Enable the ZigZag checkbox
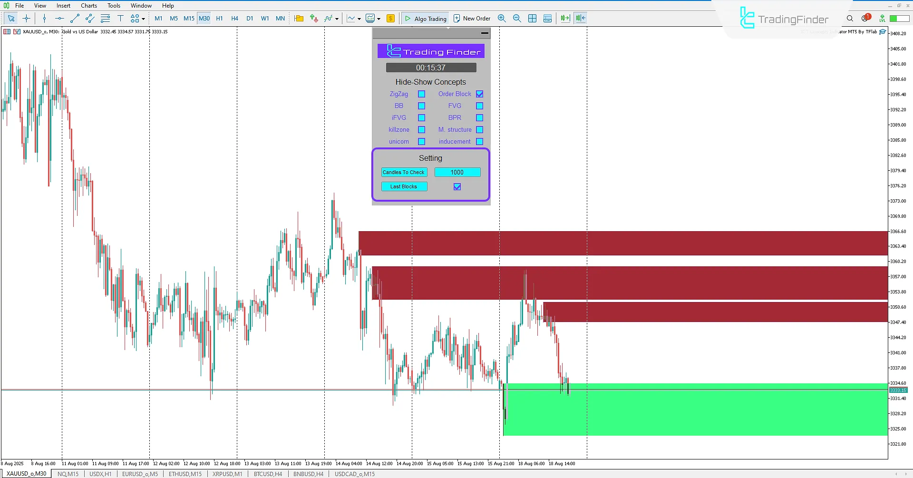Screen dimensions: 913x478 tap(421, 94)
